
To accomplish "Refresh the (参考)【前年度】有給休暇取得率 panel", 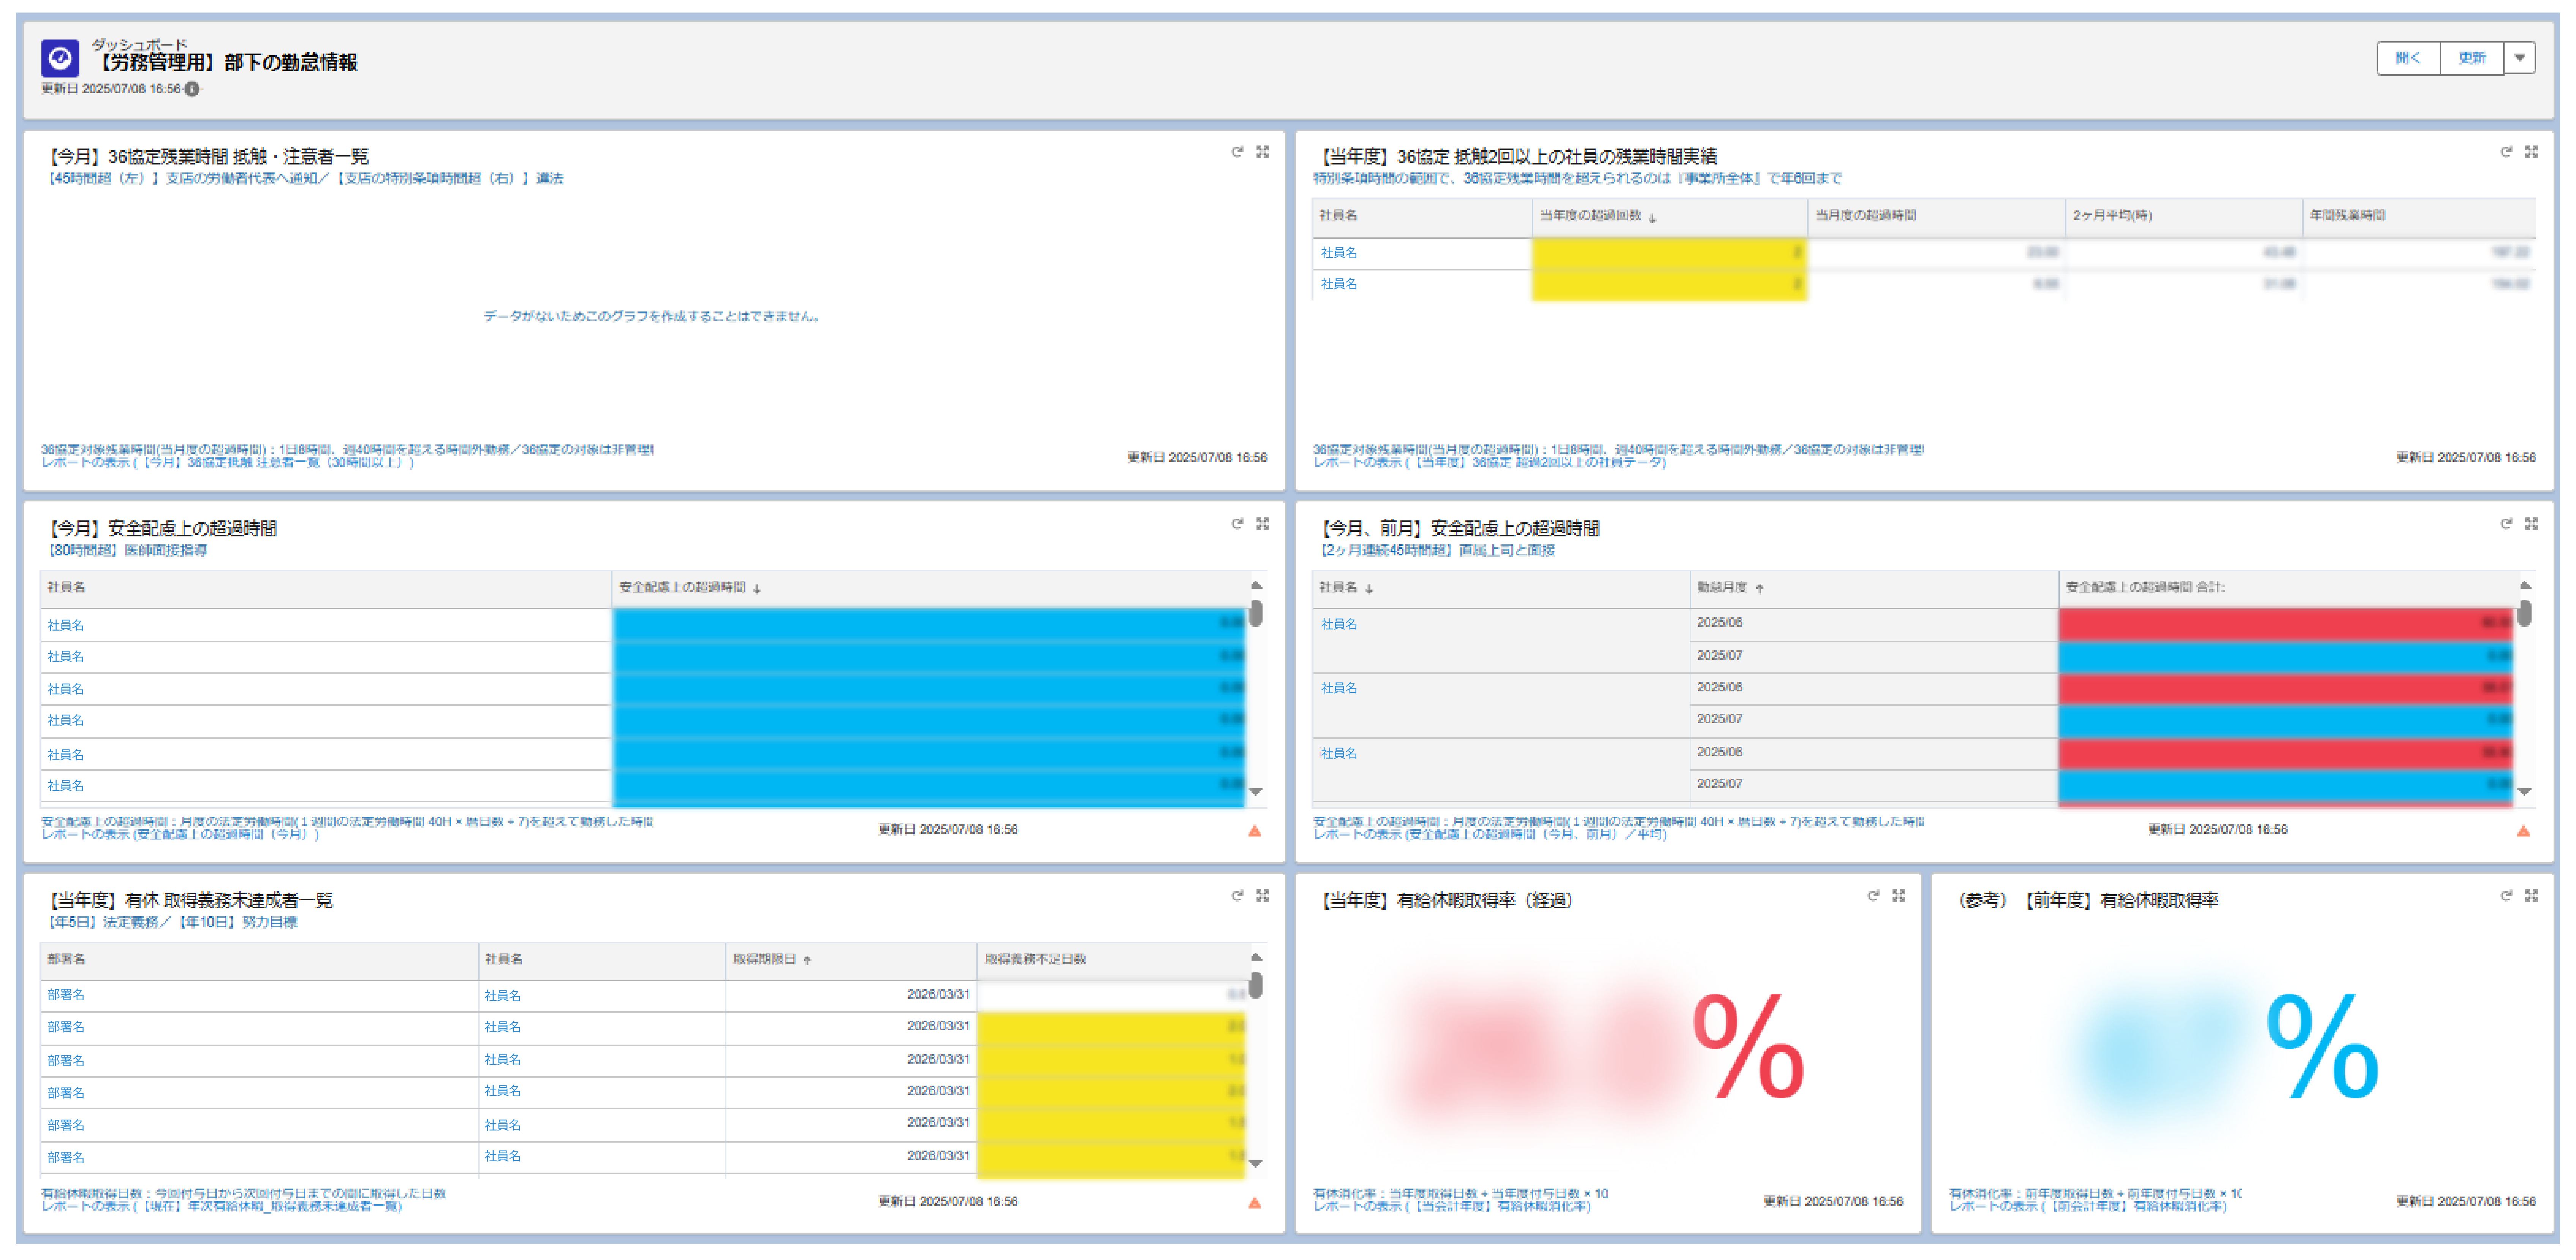I will point(2506,896).
